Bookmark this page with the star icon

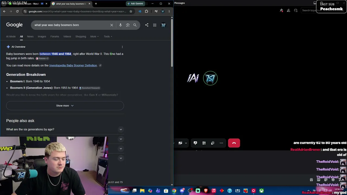(x=131, y=11)
